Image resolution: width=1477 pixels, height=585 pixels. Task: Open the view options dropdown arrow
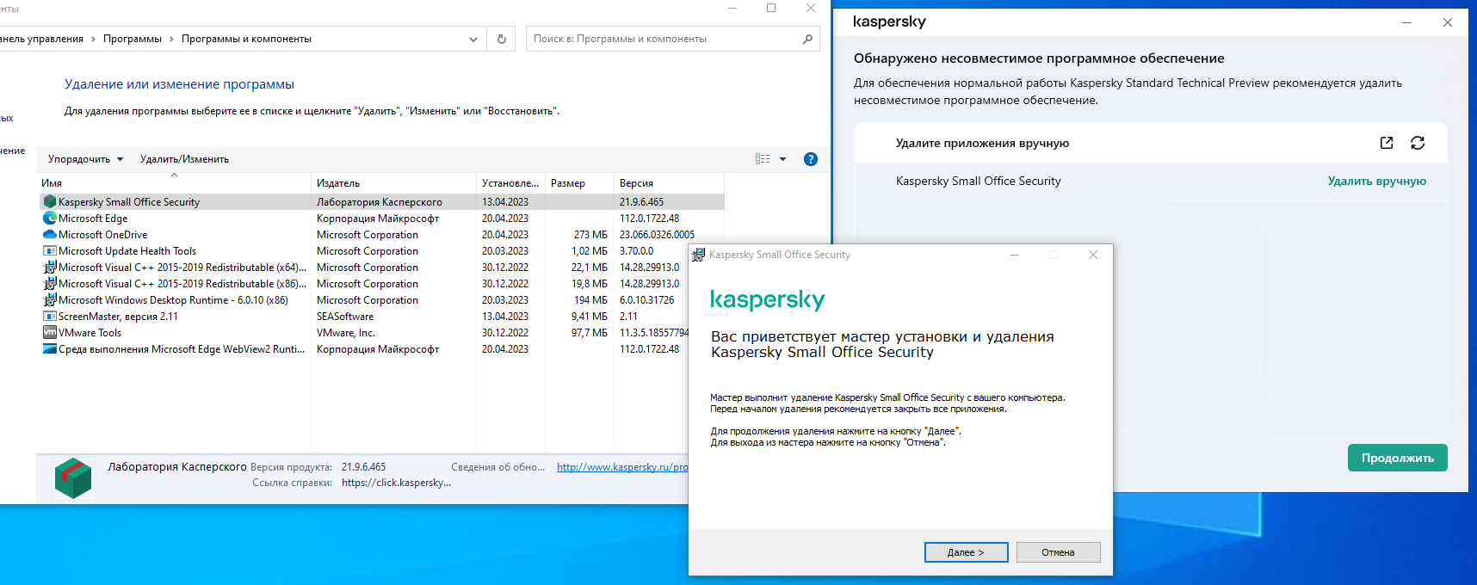click(782, 159)
